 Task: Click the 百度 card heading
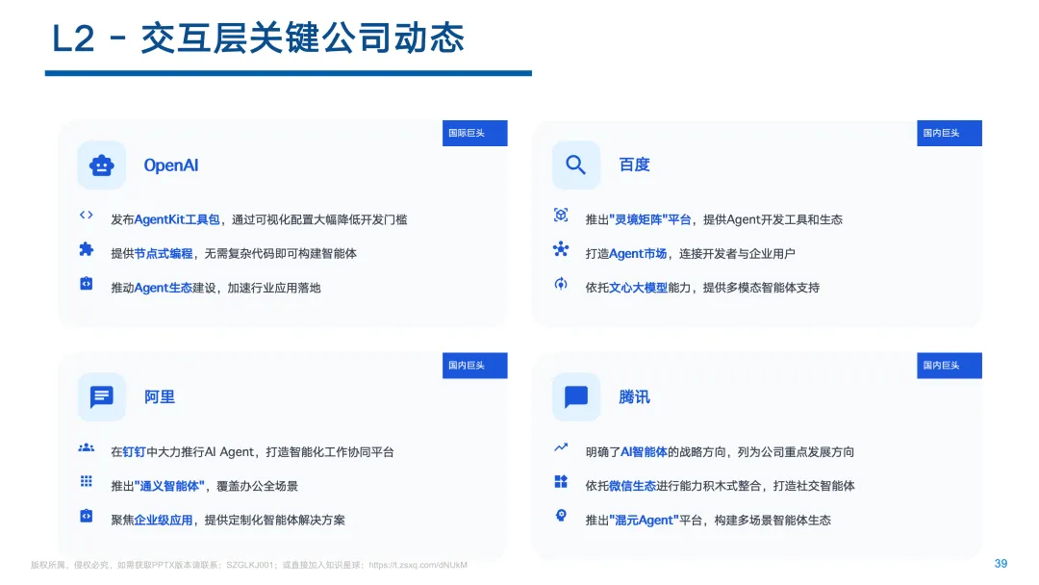point(634,165)
